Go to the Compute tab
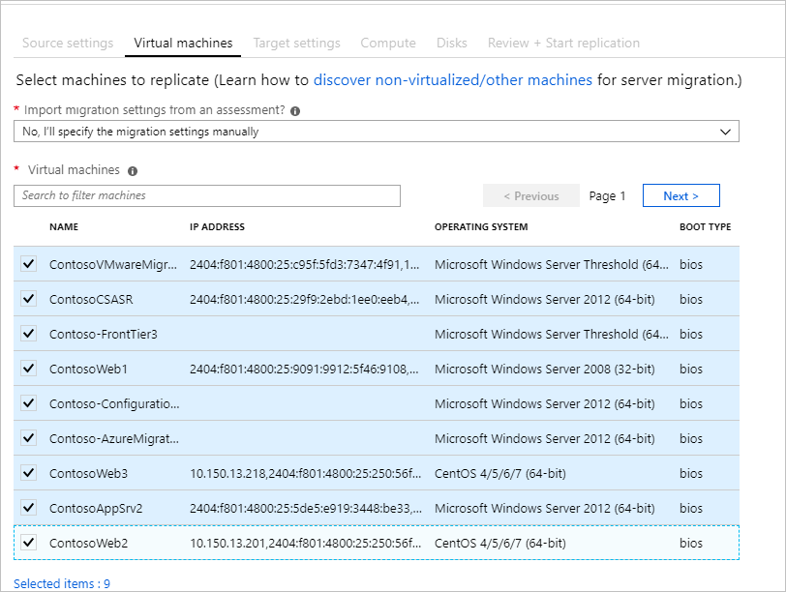786x592 pixels. 388,44
